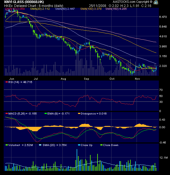Image resolution: width=170 pixels, height=175 pixels.
Task: Click the green Close Down swatch
Action: [x=101, y=145]
